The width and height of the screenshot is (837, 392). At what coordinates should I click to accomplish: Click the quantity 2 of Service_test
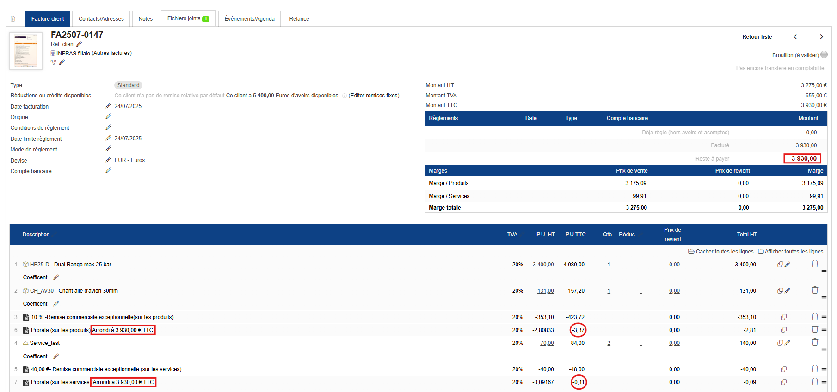click(x=609, y=343)
